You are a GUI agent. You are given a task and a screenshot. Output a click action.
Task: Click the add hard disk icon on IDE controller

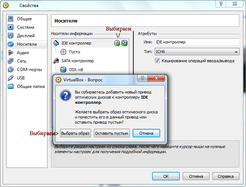[124, 43]
